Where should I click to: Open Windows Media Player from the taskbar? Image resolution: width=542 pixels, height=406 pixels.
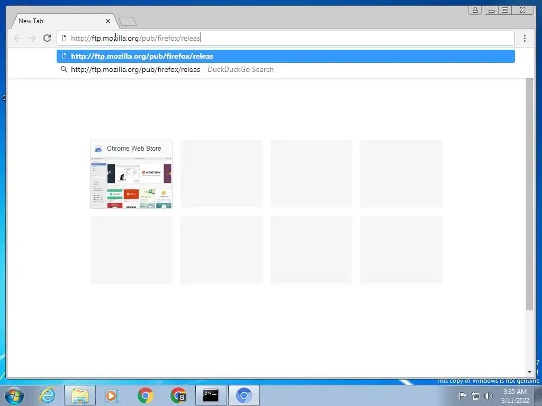coord(112,395)
